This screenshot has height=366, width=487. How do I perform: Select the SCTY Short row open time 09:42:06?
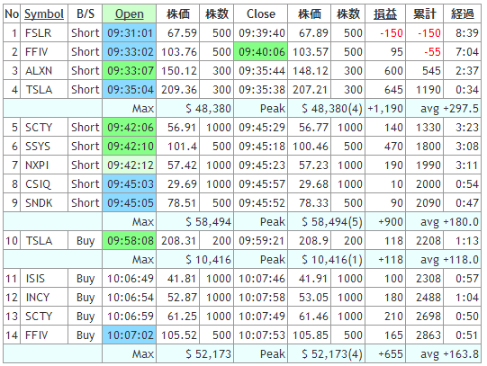coord(130,128)
